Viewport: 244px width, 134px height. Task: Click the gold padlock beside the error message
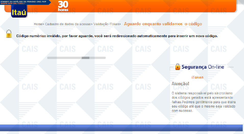(9, 34)
